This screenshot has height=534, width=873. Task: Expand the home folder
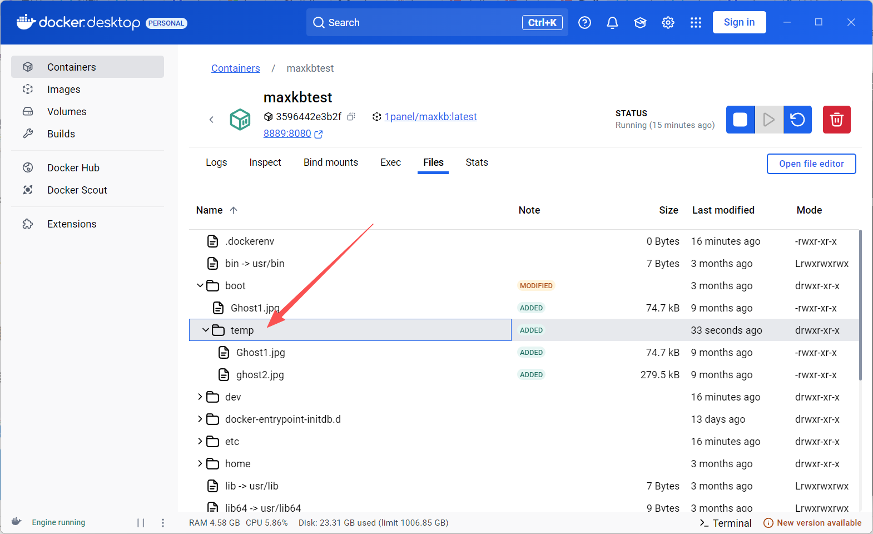coord(200,463)
